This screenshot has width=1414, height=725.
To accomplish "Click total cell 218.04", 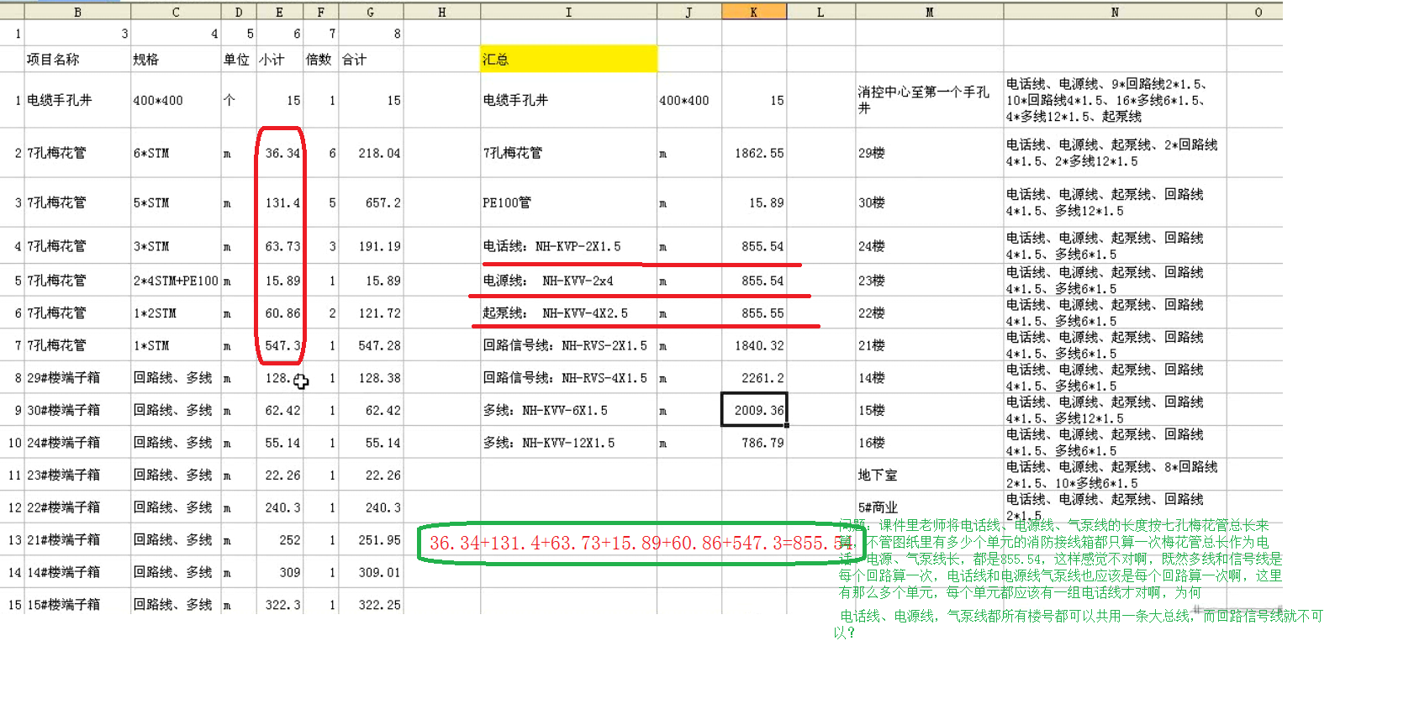I will (371, 153).
